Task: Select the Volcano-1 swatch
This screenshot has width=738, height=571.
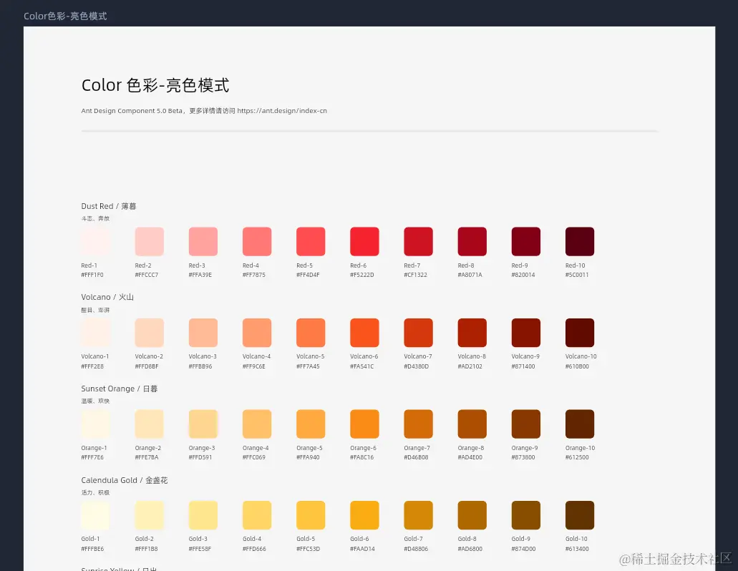Action: 95,333
